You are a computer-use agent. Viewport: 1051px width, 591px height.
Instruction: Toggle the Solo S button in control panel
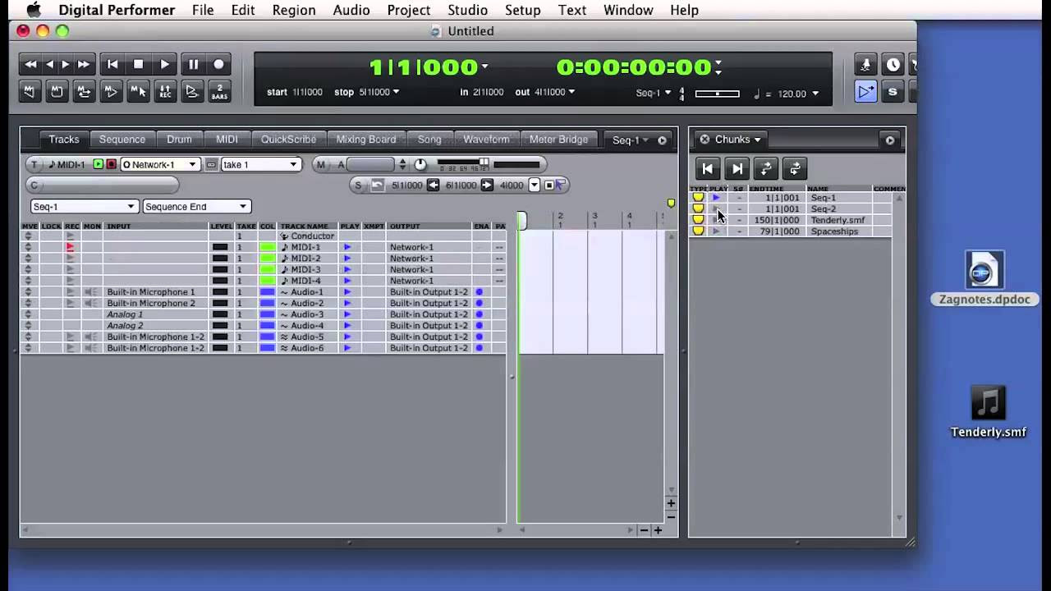click(x=893, y=92)
